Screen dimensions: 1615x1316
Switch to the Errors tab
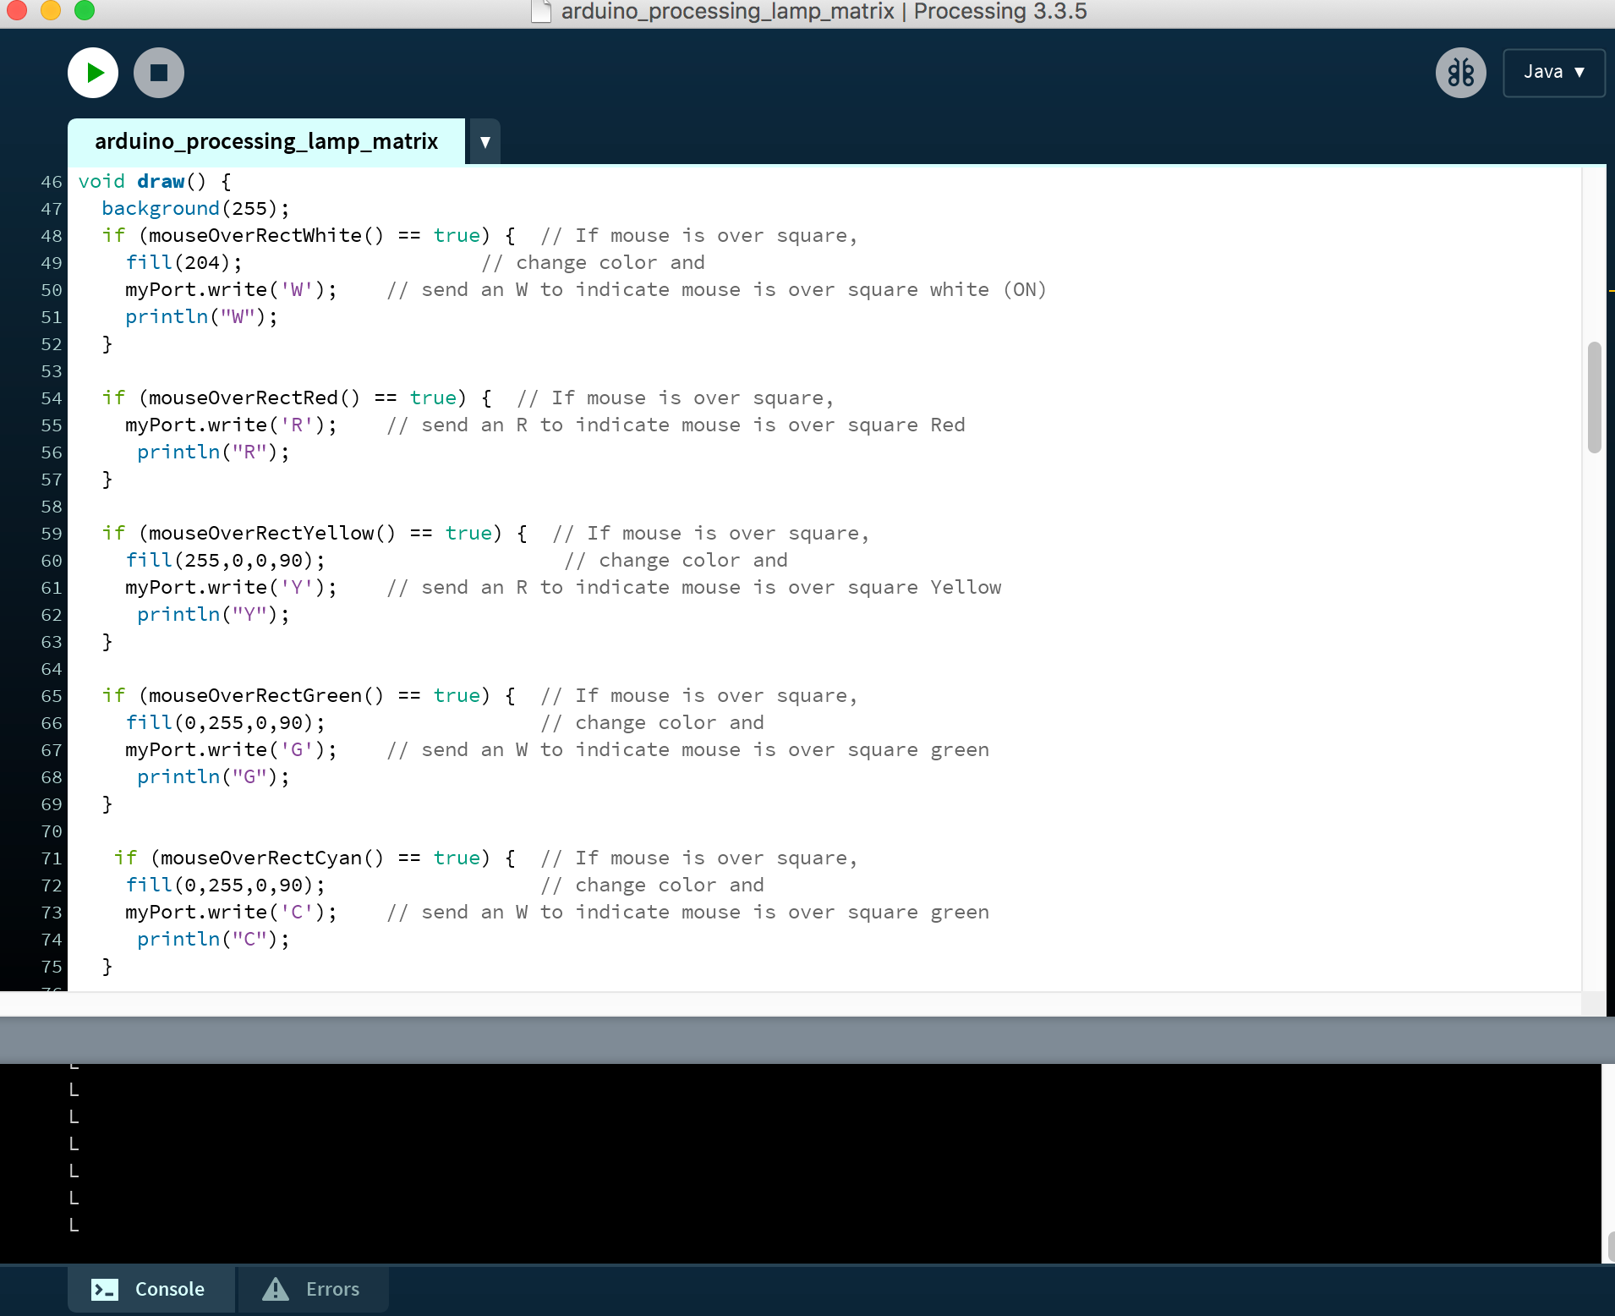point(313,1289)
